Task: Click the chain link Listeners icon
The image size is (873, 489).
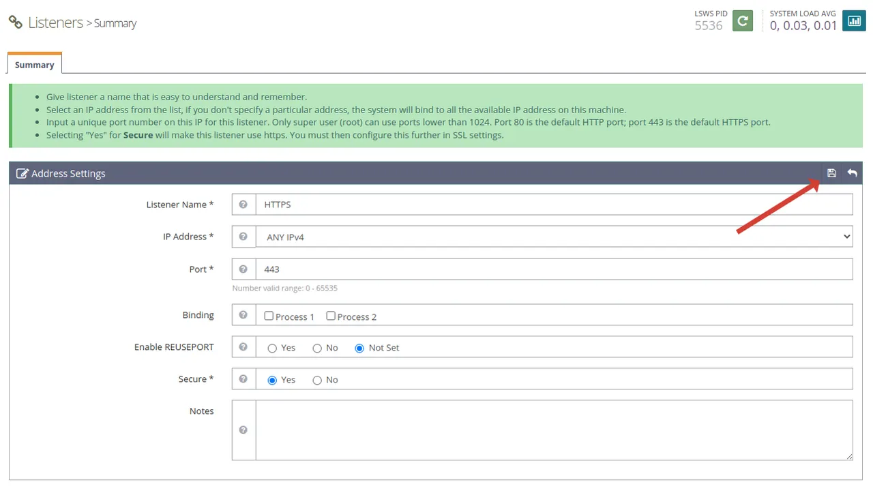Action: click(x=15, y=22)
